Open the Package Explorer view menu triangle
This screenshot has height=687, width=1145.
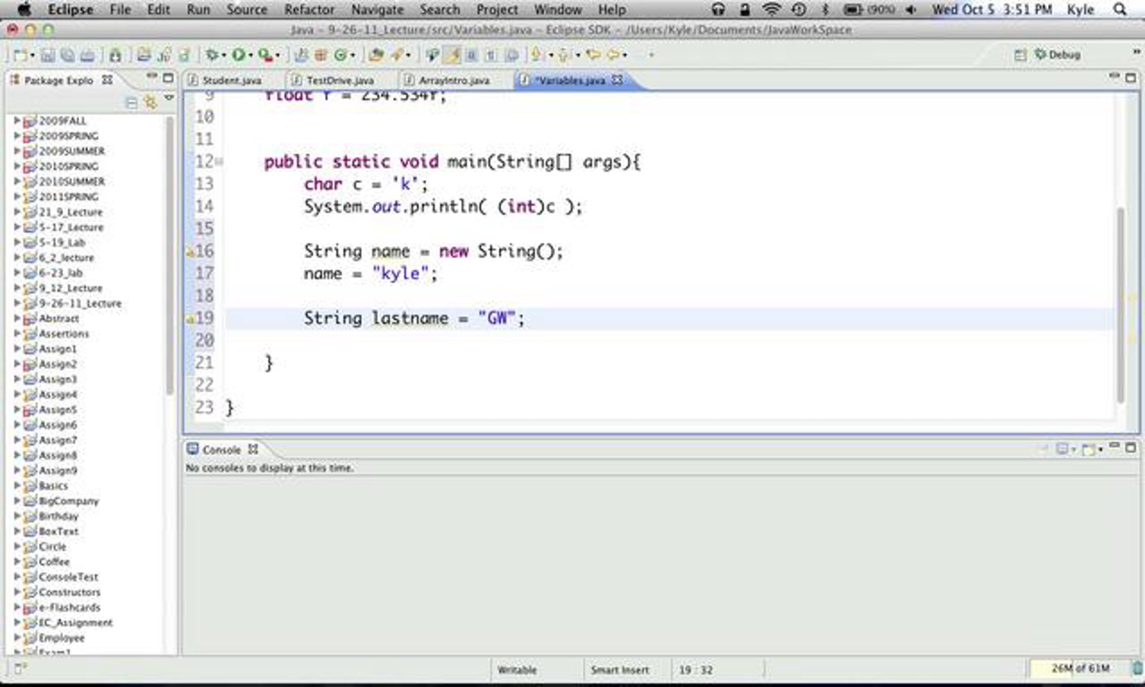[169, 97]
